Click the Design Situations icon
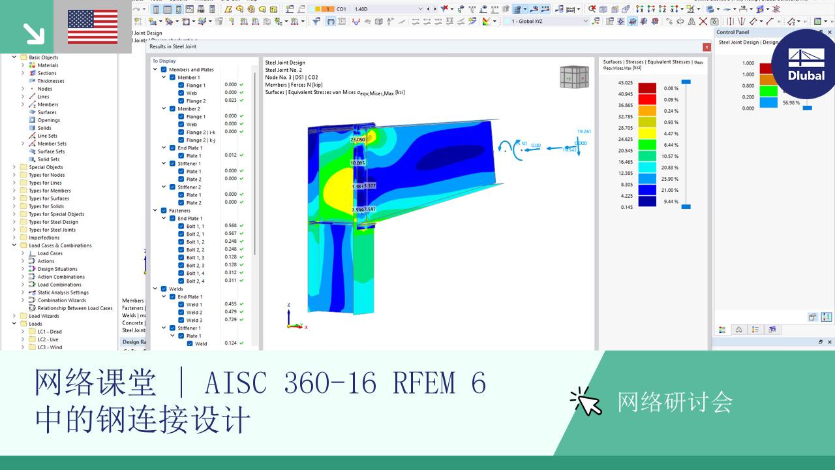The width and height of the screenshot is (835, 470). click(32, 269)
